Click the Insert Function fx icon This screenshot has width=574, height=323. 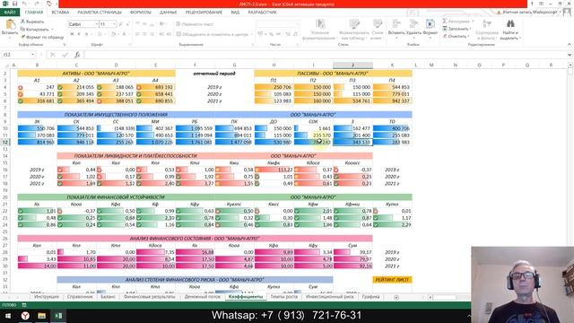coord(77,55)
